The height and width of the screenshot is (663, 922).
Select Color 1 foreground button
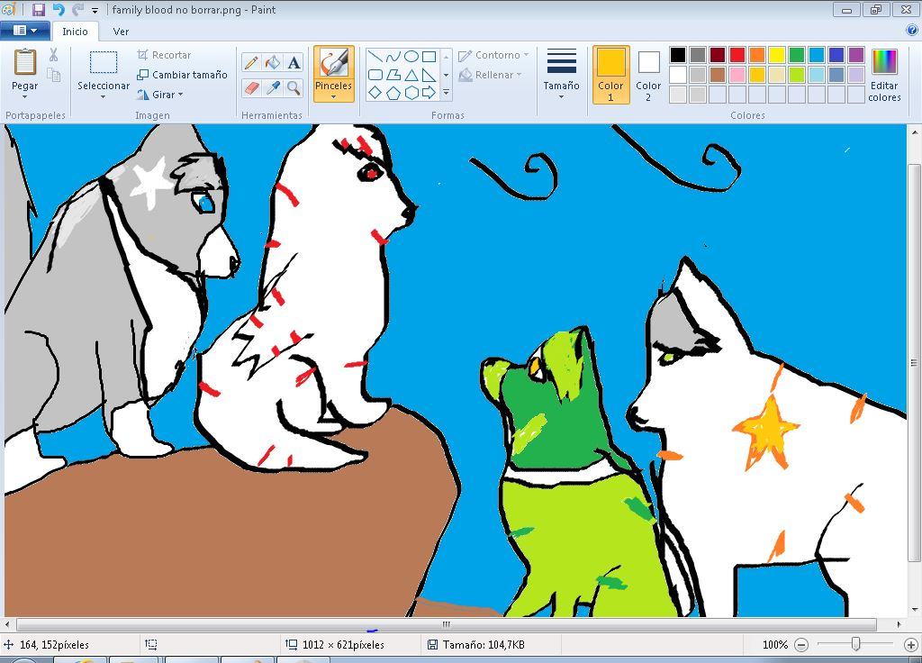(x=611, y=75)
